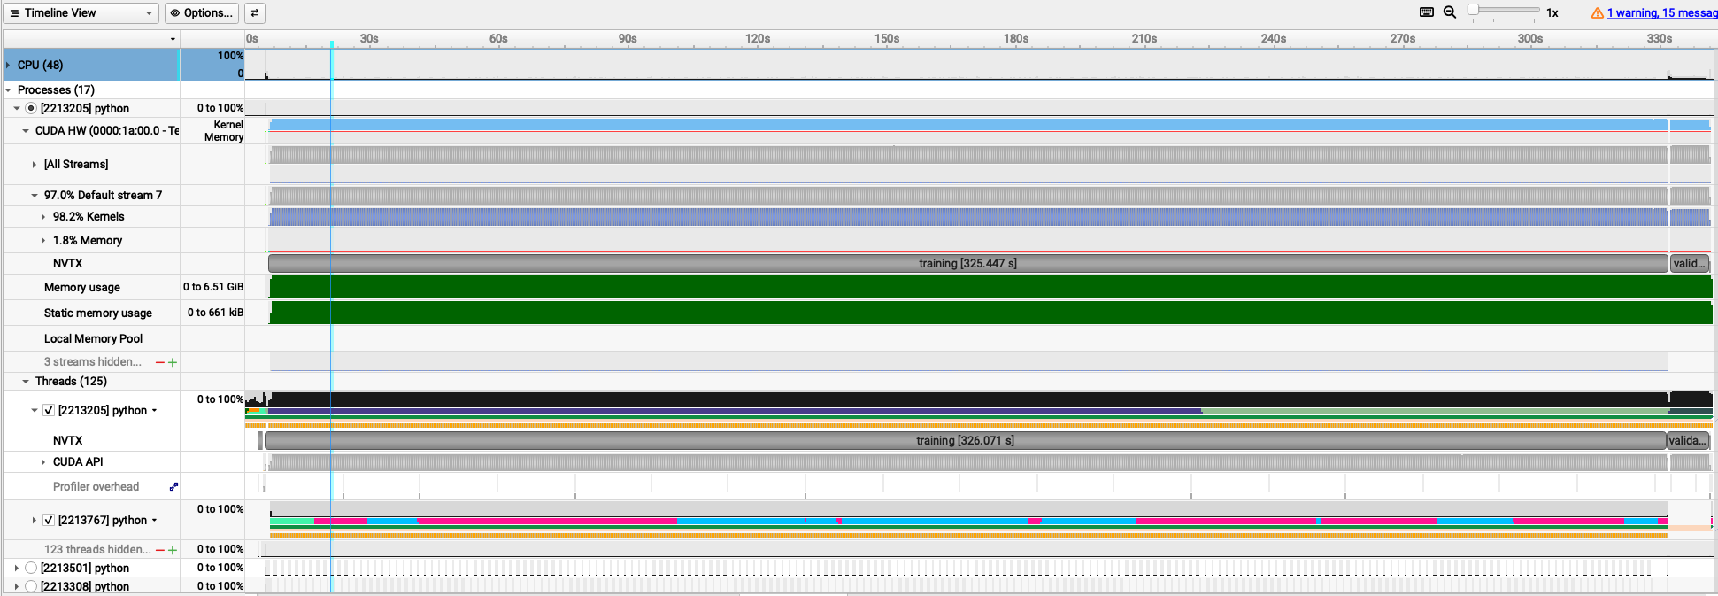Uncheck the [2213205] python thread checkbox
This screenshot has height=596, width=1718.
click(x=49, y=411)
